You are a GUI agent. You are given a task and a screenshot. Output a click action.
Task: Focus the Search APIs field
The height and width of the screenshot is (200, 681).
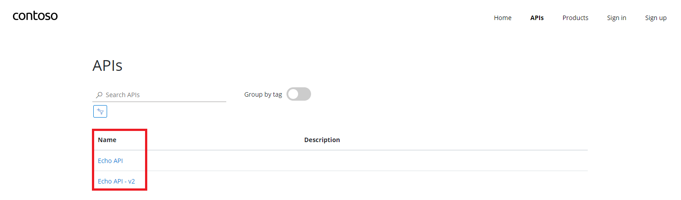(x=159, y=95)
